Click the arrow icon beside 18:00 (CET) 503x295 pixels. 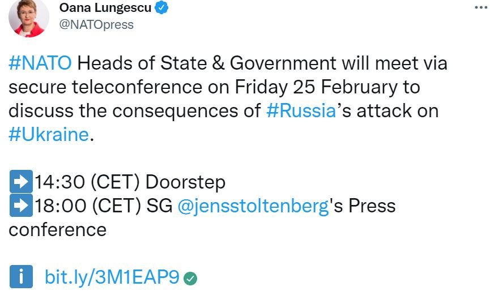[21, 206]
